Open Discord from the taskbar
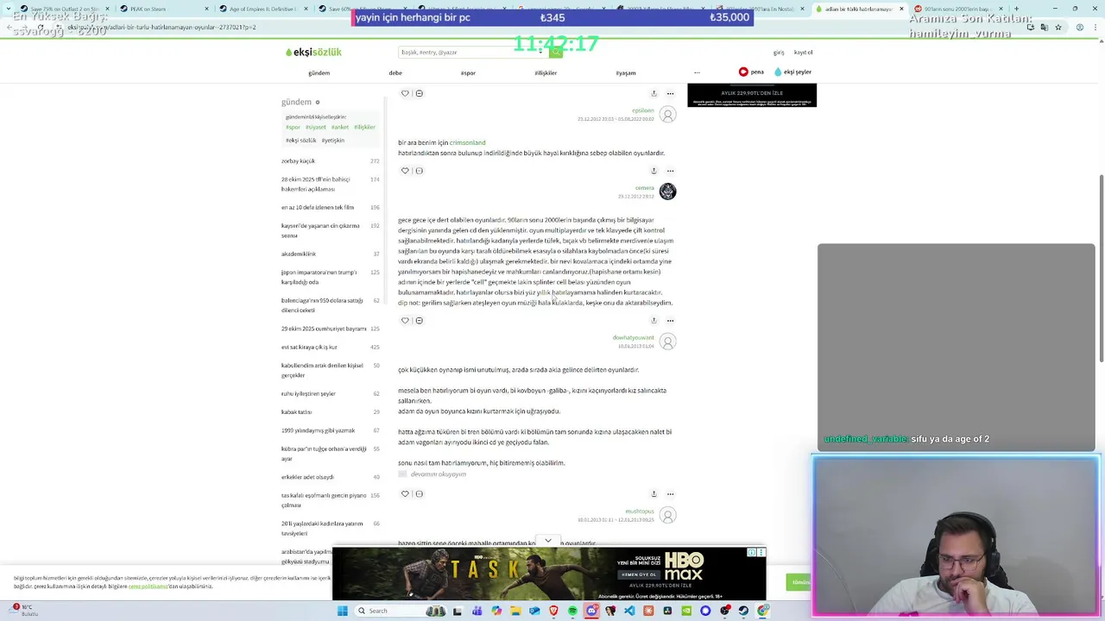The image size is (1105, 621). (x=591, y=611)
